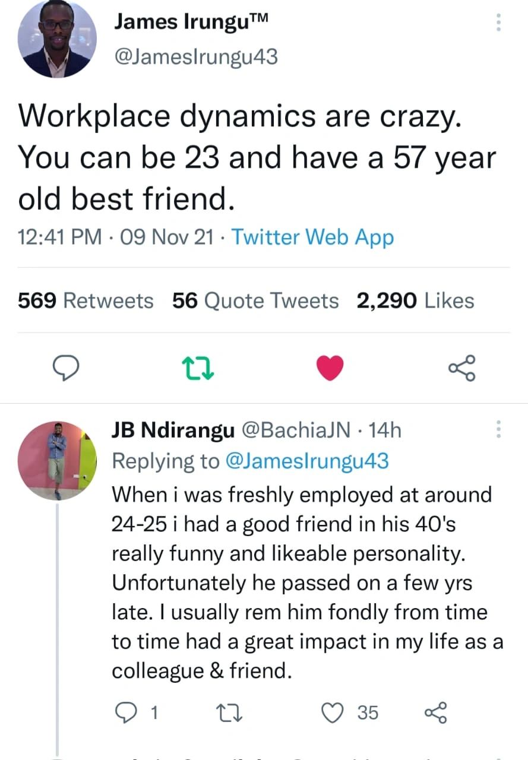View the 56 Quote Tweets
528x760 pixels.
point(255,300)
